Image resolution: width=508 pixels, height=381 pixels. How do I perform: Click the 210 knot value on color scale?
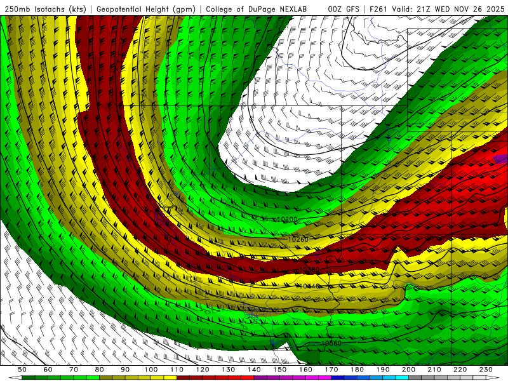click(434, 370)
